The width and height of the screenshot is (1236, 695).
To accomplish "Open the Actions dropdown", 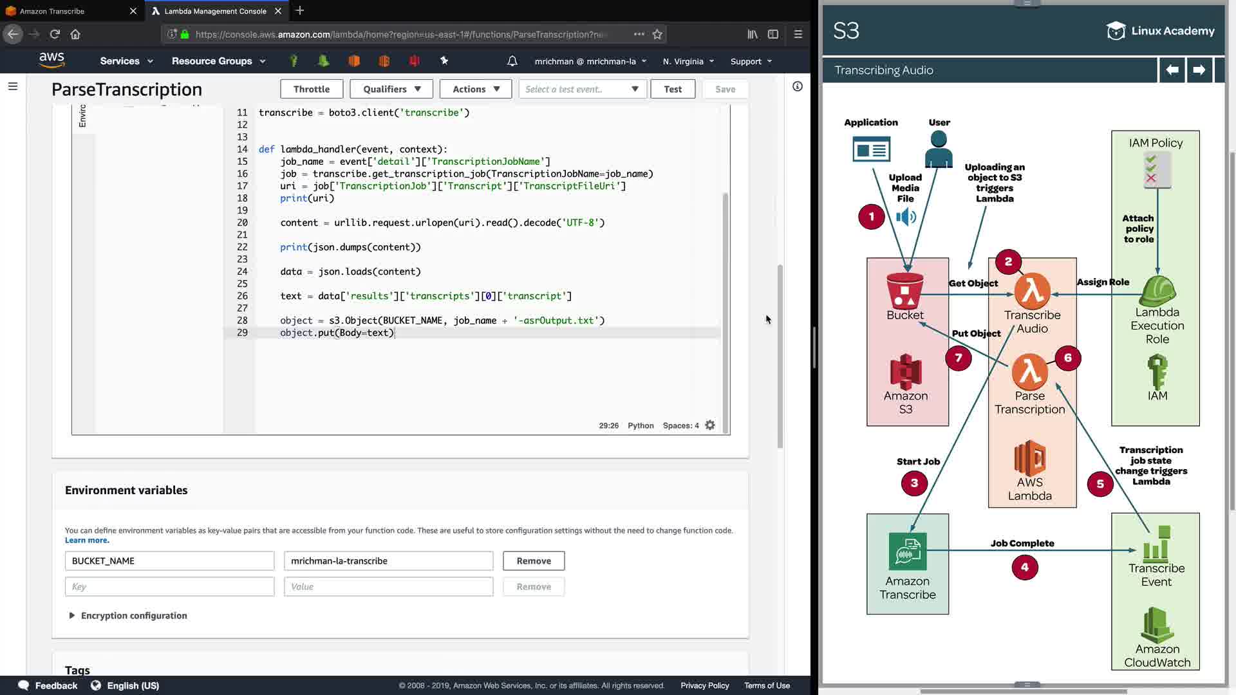I will coord(476,89).
